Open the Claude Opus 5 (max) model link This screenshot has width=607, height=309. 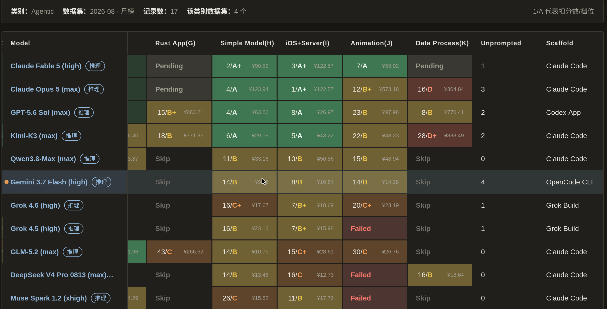pyautogui.click(x=45, y=89)
